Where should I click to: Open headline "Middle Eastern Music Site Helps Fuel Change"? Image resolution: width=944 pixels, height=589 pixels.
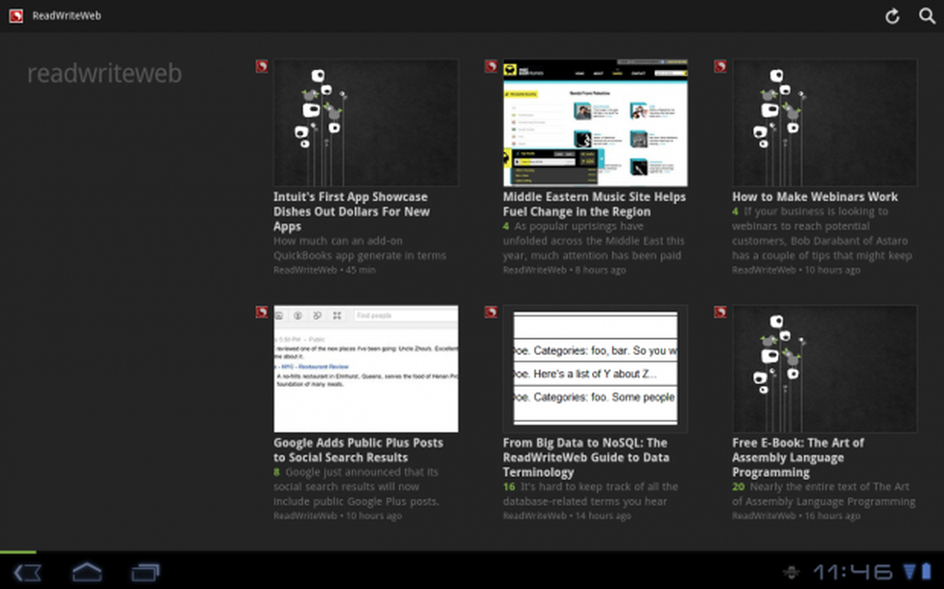point(594,204)
